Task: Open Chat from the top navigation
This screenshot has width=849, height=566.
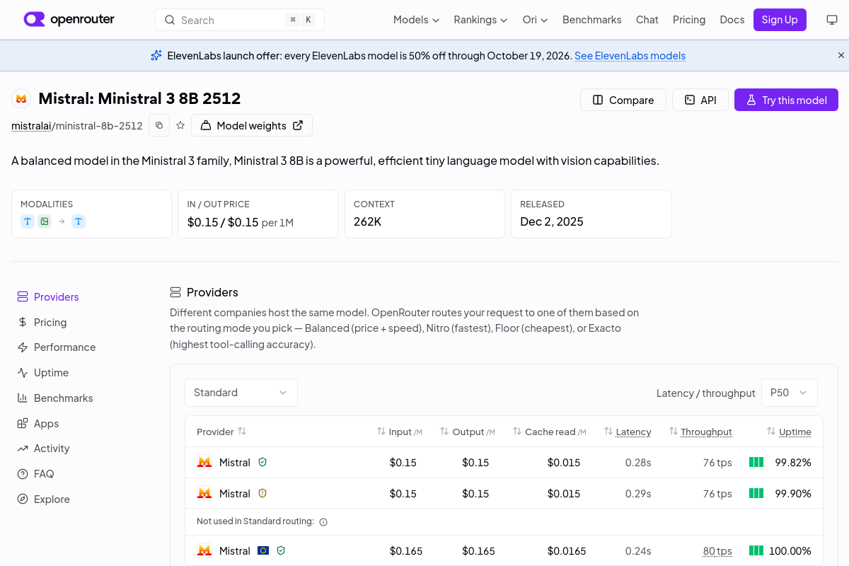Action: [x=647, y=20]
